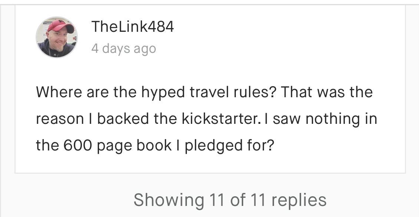The height and width of the screenshot is (217, 419).
Task: Open TheLink484's profile avatar picture
Action: 56,37
